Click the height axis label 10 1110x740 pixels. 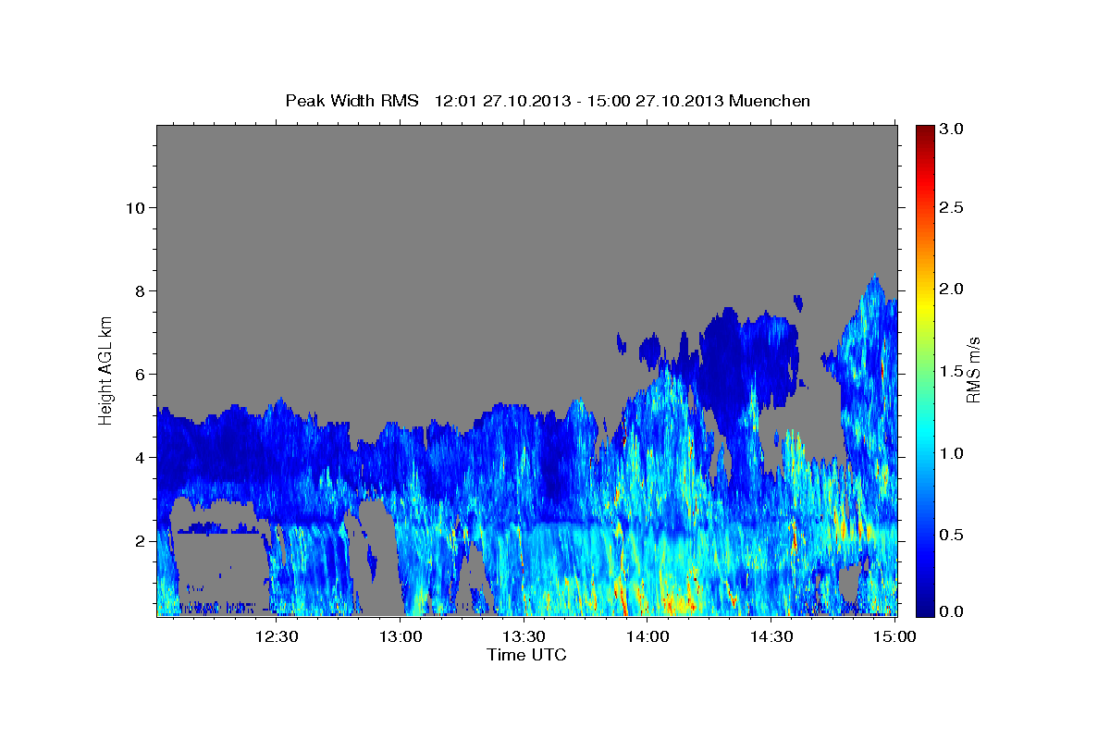(x=138, y=208)
